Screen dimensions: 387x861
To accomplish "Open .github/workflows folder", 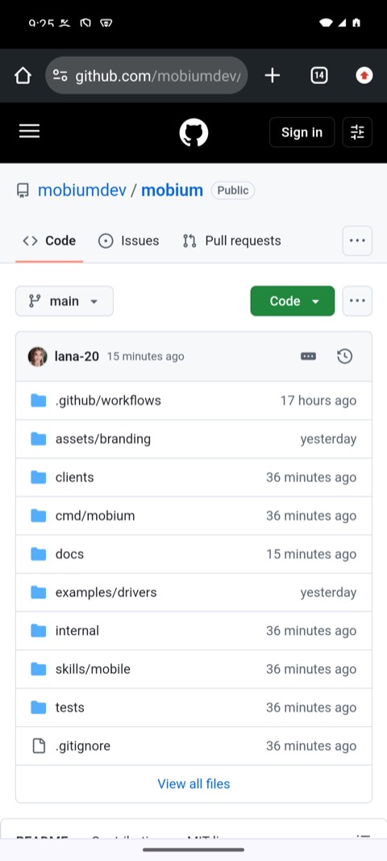I will pyautogui.click(x=108, y=401).
